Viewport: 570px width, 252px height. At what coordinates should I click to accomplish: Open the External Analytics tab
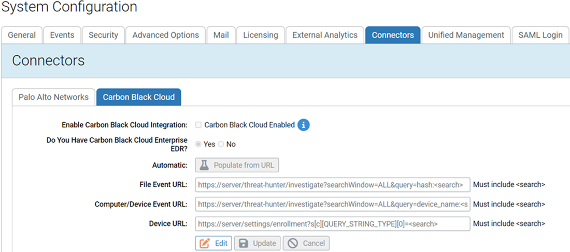(x=325, y=35)
